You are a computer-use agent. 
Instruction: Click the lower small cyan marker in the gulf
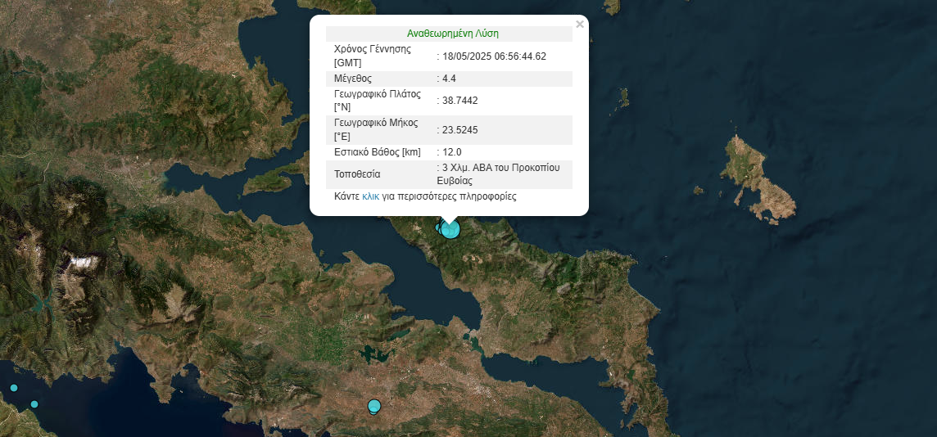click(34, 404)
